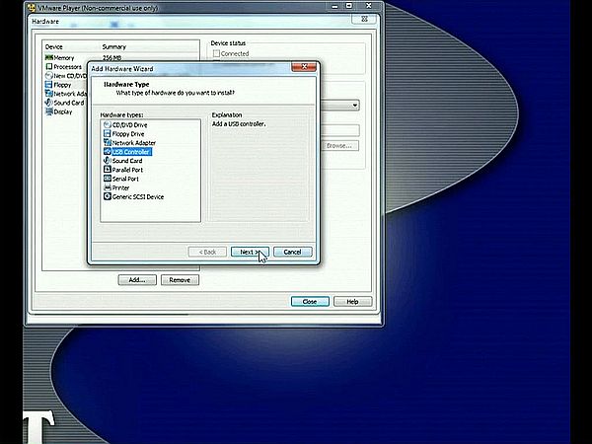This screenshot has height=444, width=592.
Task: Pick the Parallel Port icon in hardware types
Action: (108, 170)
